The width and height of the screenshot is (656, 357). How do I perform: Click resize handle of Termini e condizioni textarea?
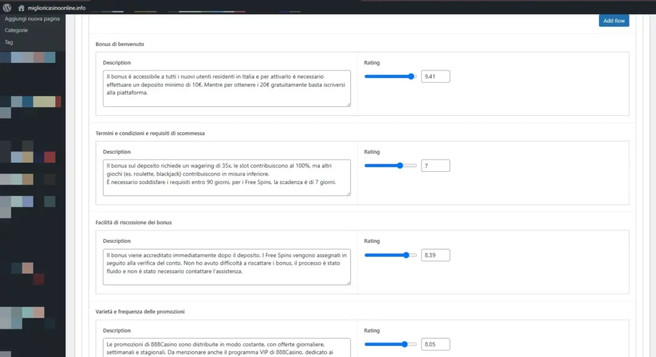click(348, 194)
